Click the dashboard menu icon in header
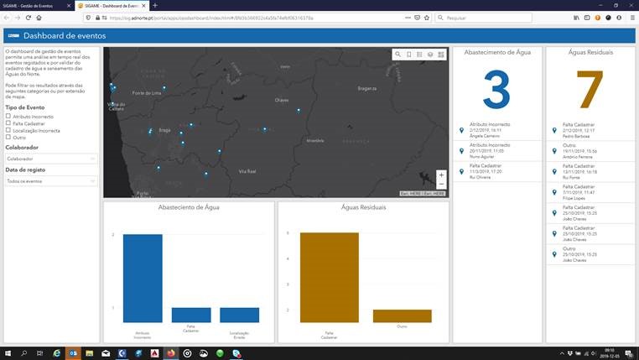This screenshot has width=639, height=360. coord(13,36)
